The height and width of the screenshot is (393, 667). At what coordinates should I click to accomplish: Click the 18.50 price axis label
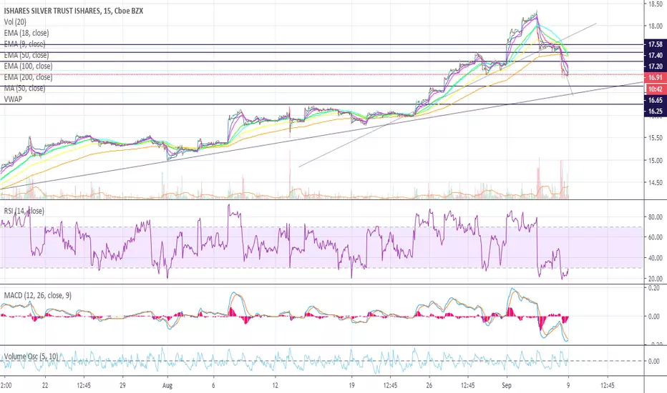[x=656, y=4]
